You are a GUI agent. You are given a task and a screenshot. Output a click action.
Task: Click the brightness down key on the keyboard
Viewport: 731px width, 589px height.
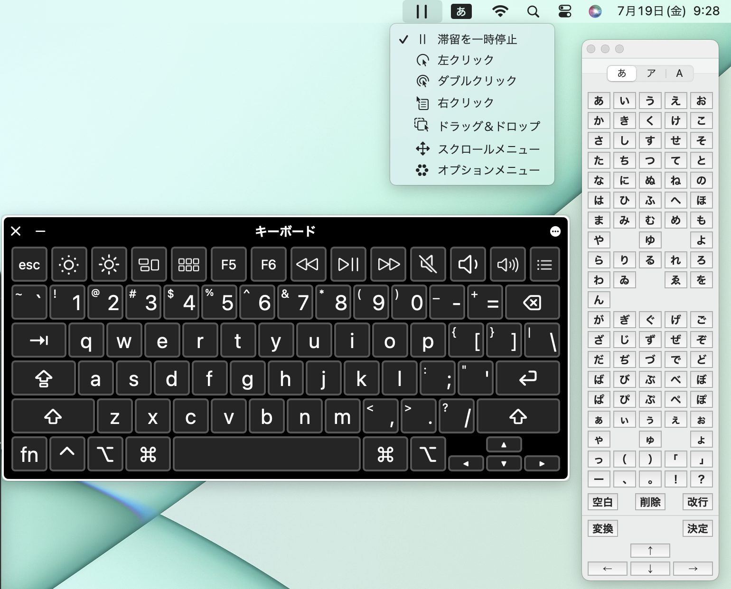tap(69, 264)
